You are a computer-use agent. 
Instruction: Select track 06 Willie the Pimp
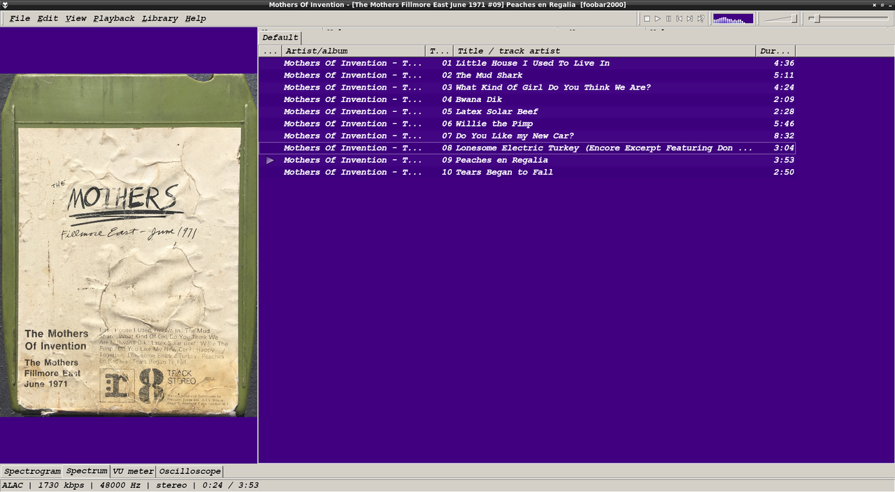(x=527, y=124)
